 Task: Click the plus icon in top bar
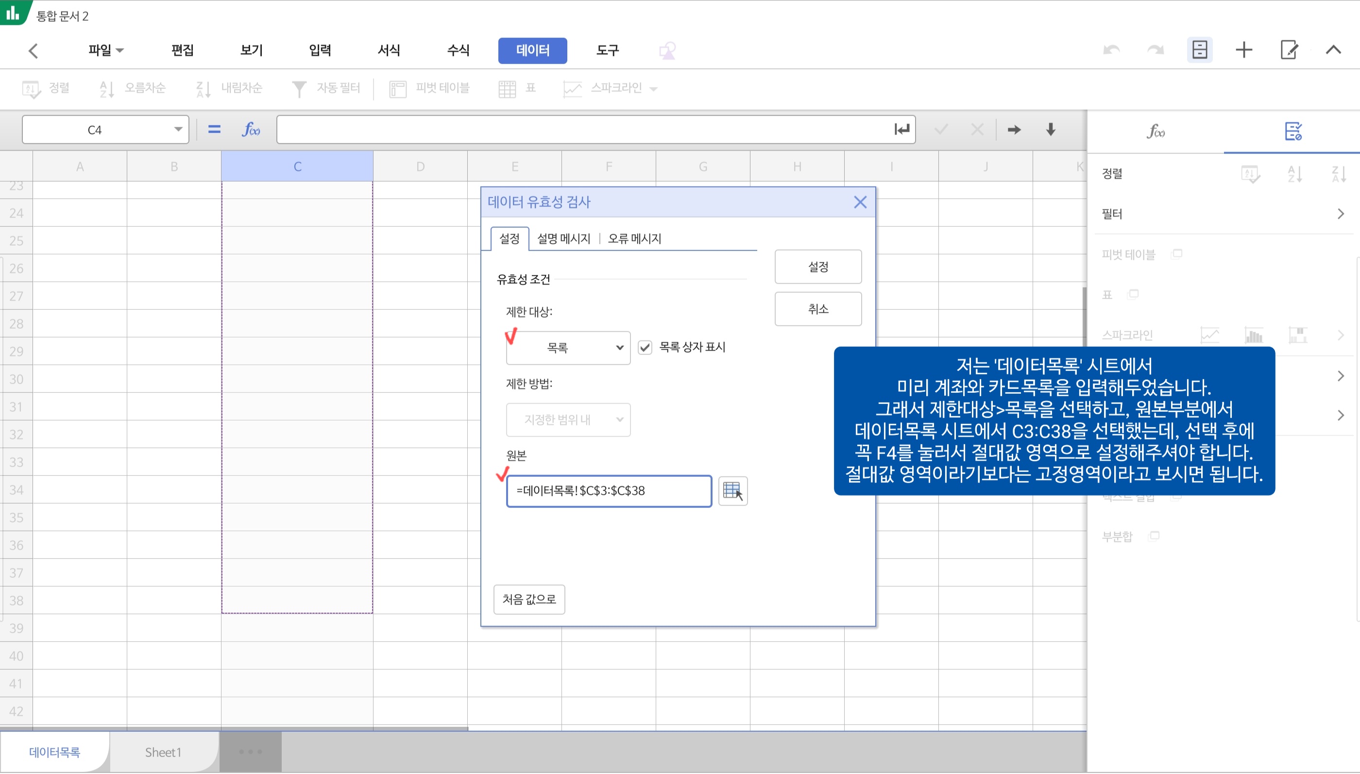pos(1243,50)
